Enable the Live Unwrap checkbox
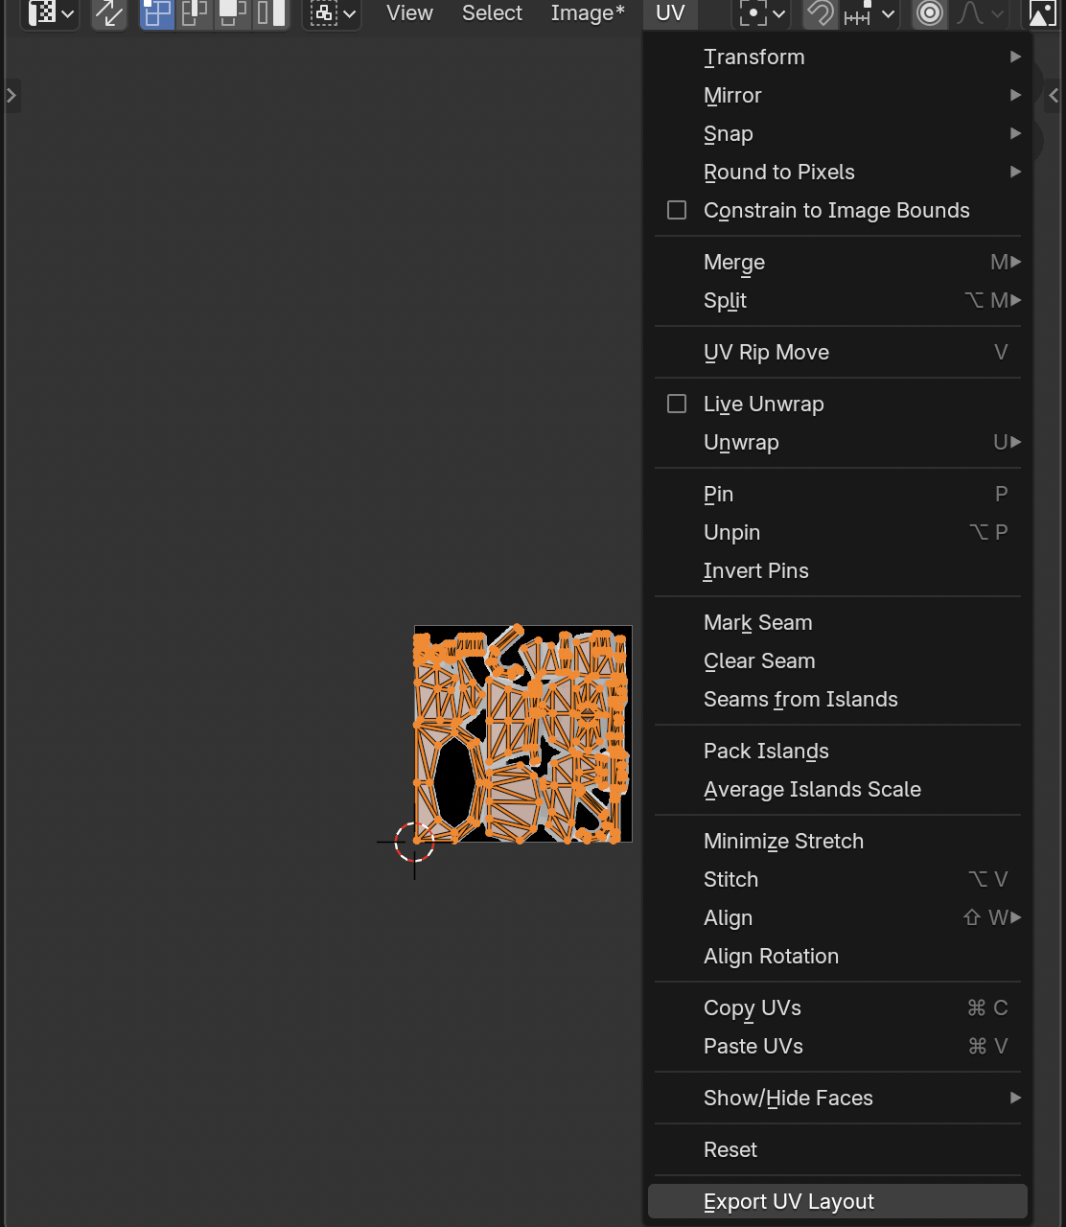The image size is (1066, 1227). (x=677, y=404)
